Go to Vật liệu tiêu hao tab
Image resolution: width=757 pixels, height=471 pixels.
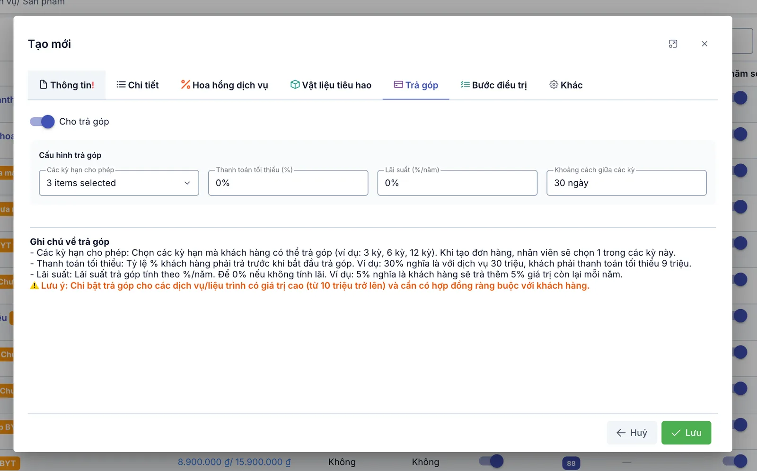(331, 85)
